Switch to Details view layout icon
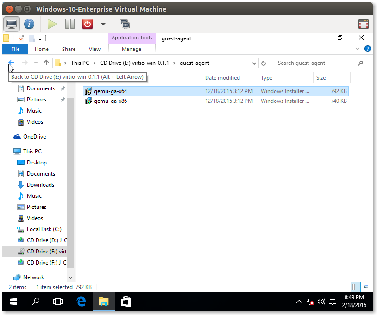The height and width of the screenshot is (315, 377). click(x=356, y=287)
